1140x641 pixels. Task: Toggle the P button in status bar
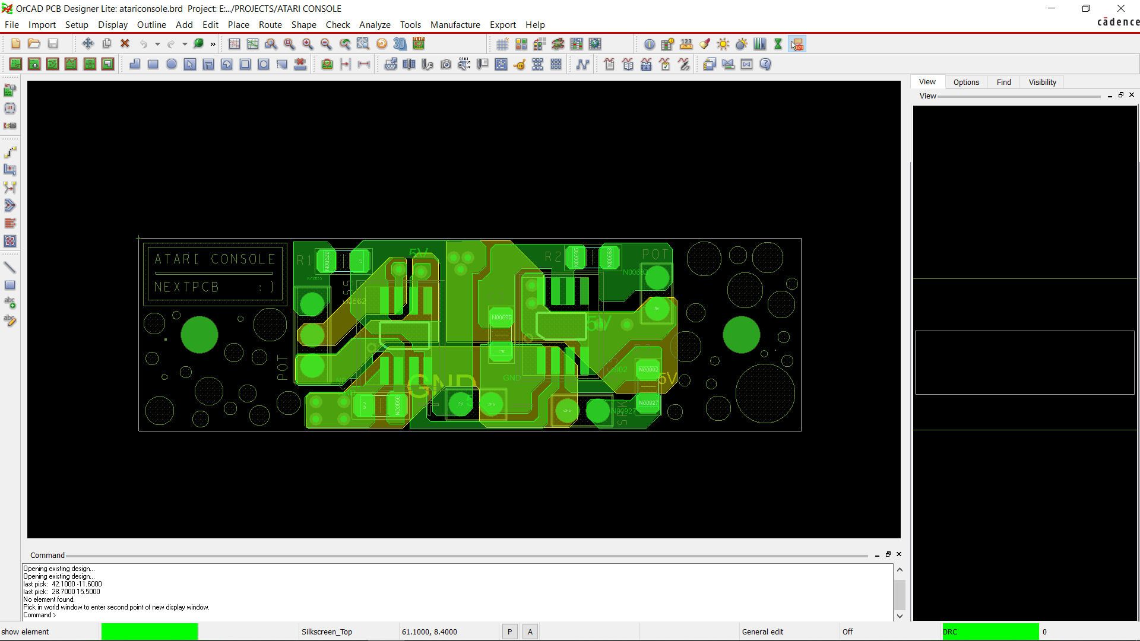pyautogui.click(x=509, y=632)
